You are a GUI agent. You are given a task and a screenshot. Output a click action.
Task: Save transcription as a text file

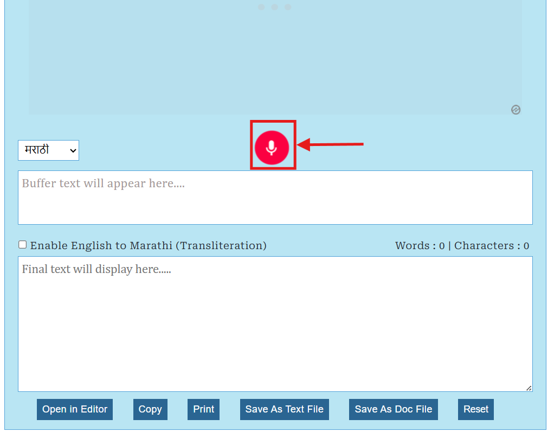(284, 409)
